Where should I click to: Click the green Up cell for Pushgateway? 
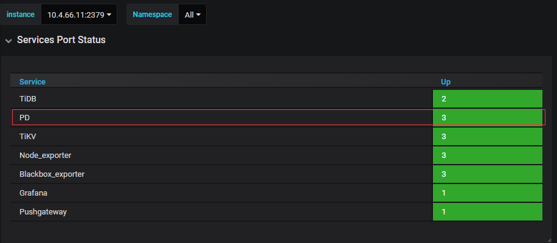point(487,212)
